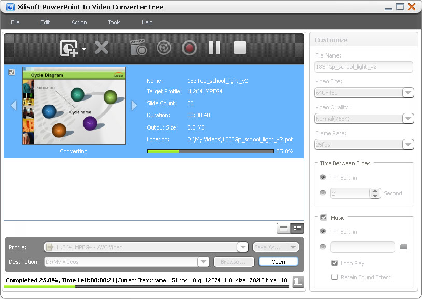Open the Tools menu
This screenshot has height=299, width=422.
tap(114, 22)
